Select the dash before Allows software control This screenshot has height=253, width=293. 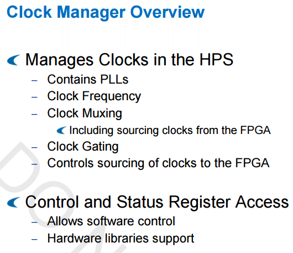coord(34,223)
